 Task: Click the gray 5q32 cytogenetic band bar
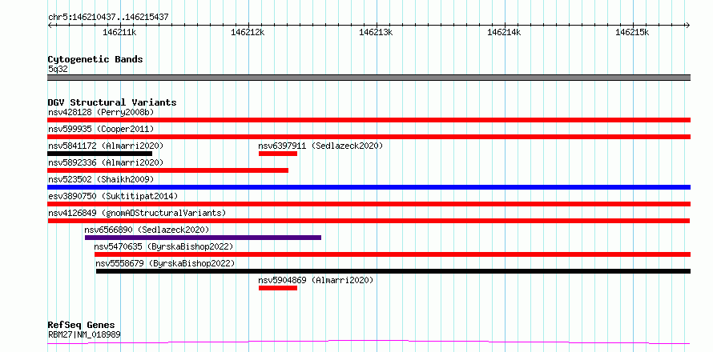coord(369,78)
